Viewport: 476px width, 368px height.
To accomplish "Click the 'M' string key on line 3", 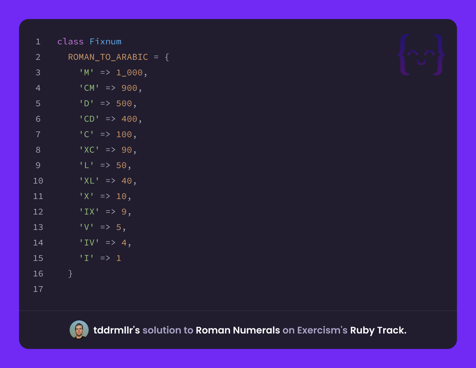I will (x=87, y=73).
